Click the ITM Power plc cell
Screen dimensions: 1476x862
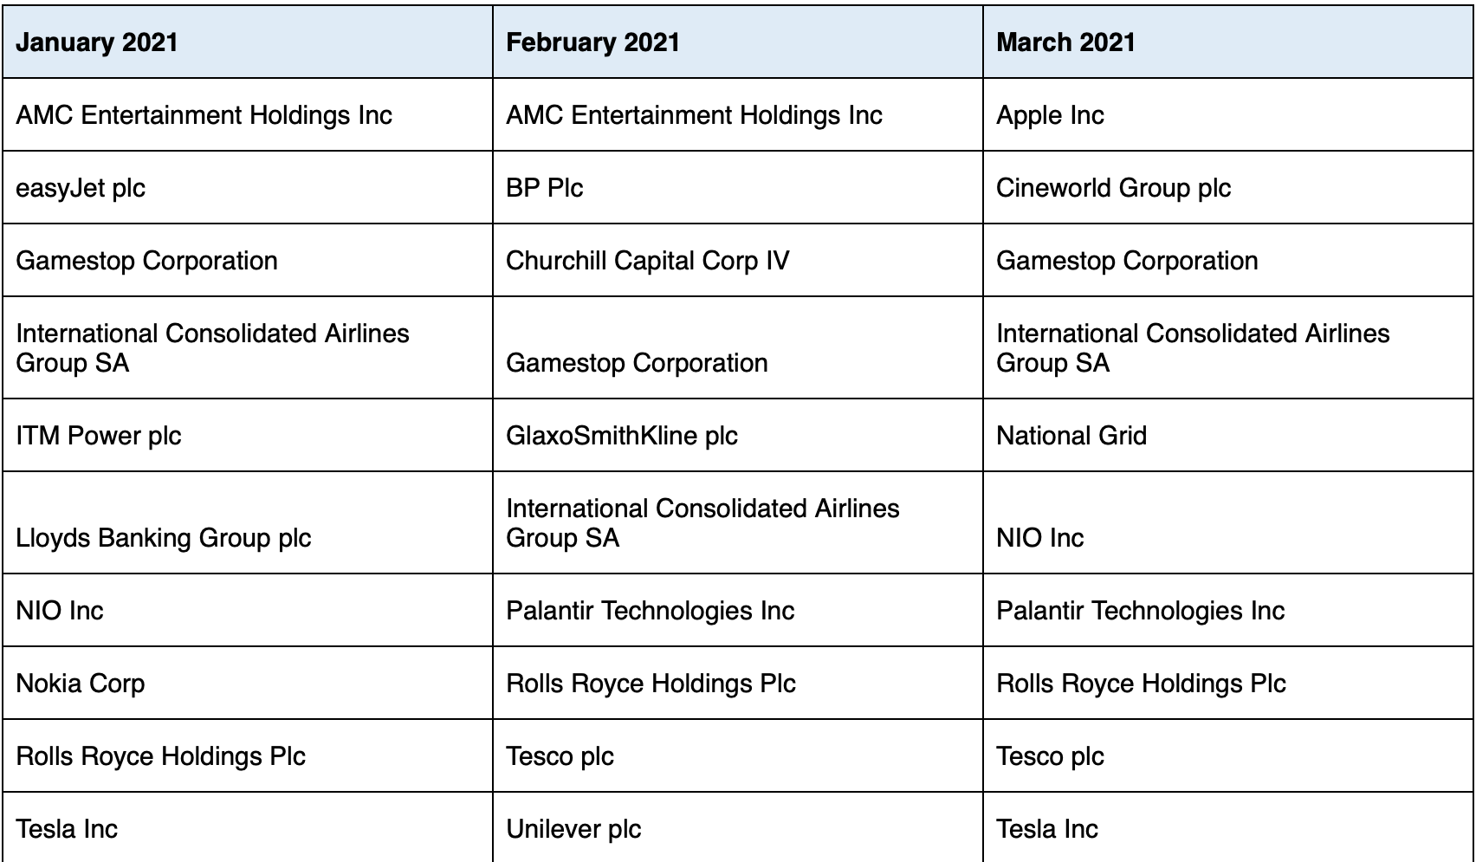(x=248, y=436)
